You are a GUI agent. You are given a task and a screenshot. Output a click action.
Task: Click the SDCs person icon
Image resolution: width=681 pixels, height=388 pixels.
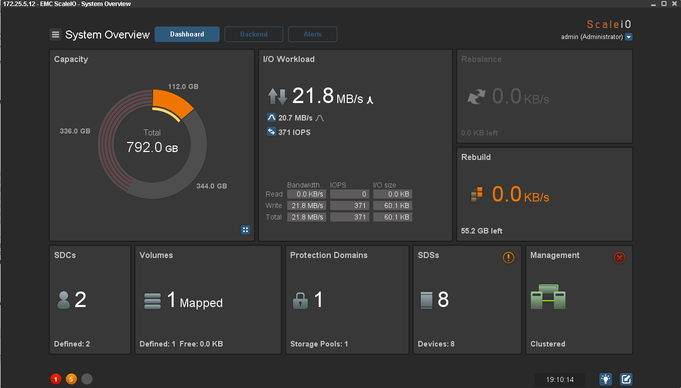pos(64,300)
